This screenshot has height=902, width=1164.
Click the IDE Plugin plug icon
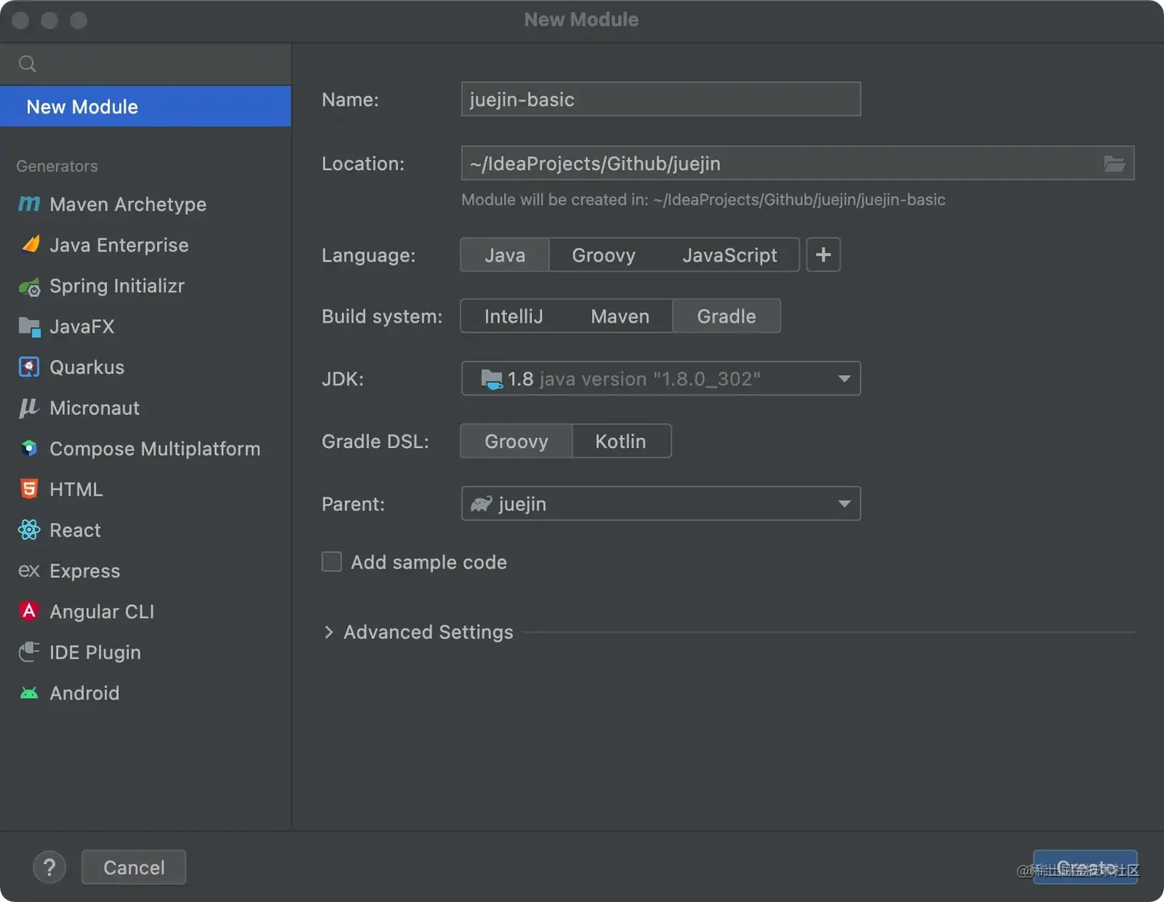pos(29,652)
